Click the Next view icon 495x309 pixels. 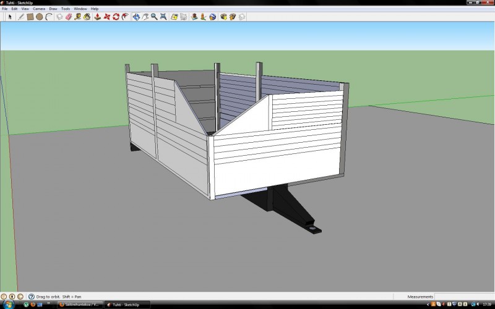pyautogui.click(x=183, y=17)
